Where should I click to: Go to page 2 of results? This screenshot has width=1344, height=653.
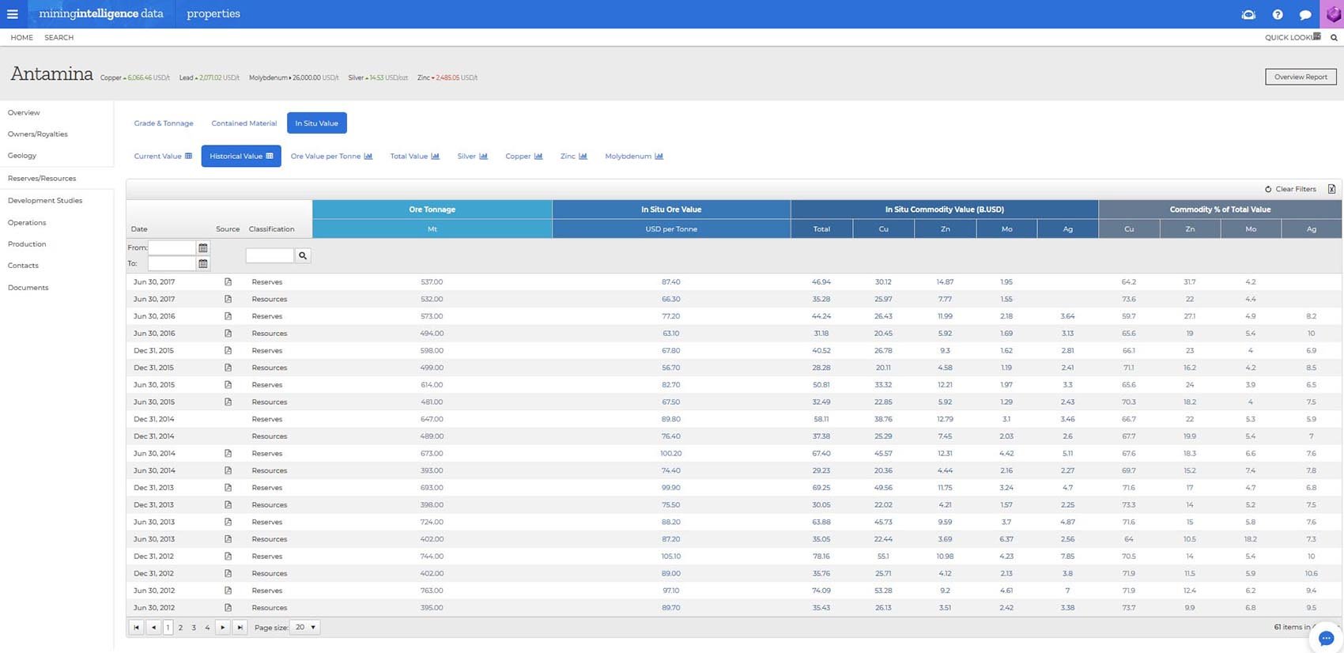coord(180,628)
